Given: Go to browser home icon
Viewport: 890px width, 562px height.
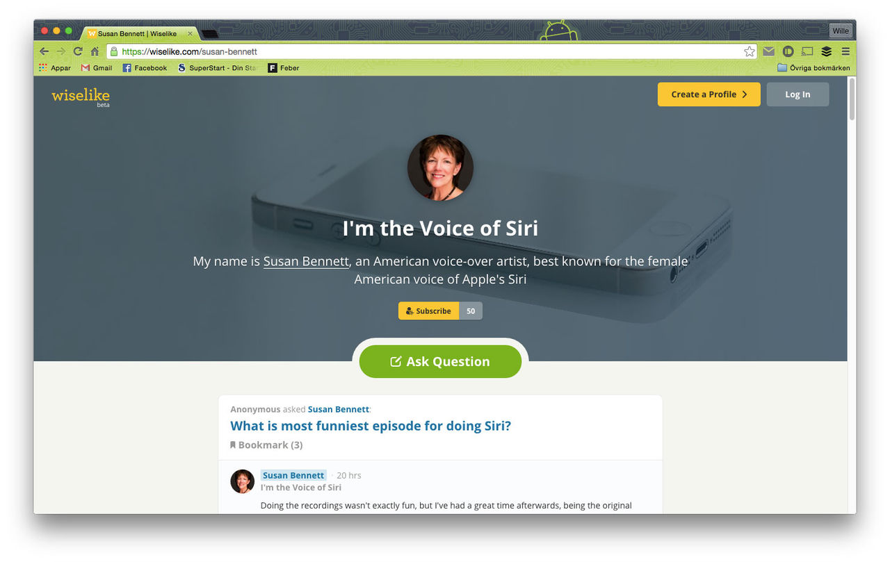Looking at the screenshot, I should coord(95,51).
